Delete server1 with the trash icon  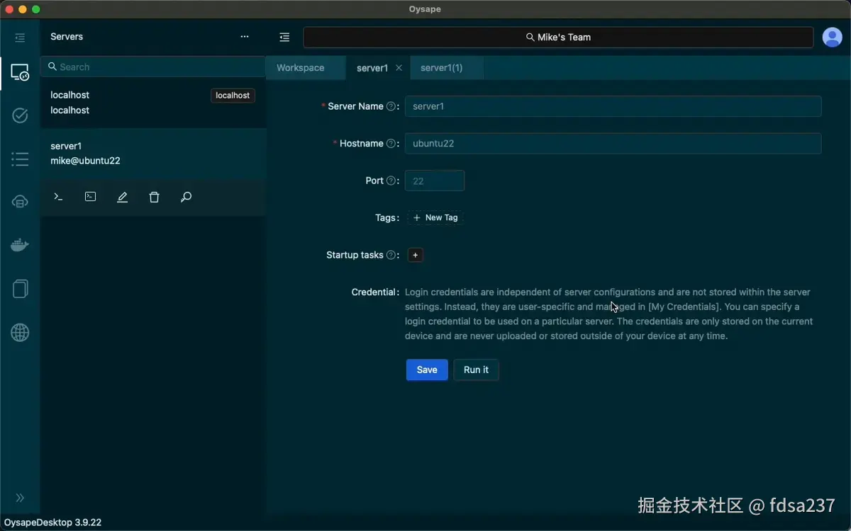pyautogui.click(x=154, y=197)
